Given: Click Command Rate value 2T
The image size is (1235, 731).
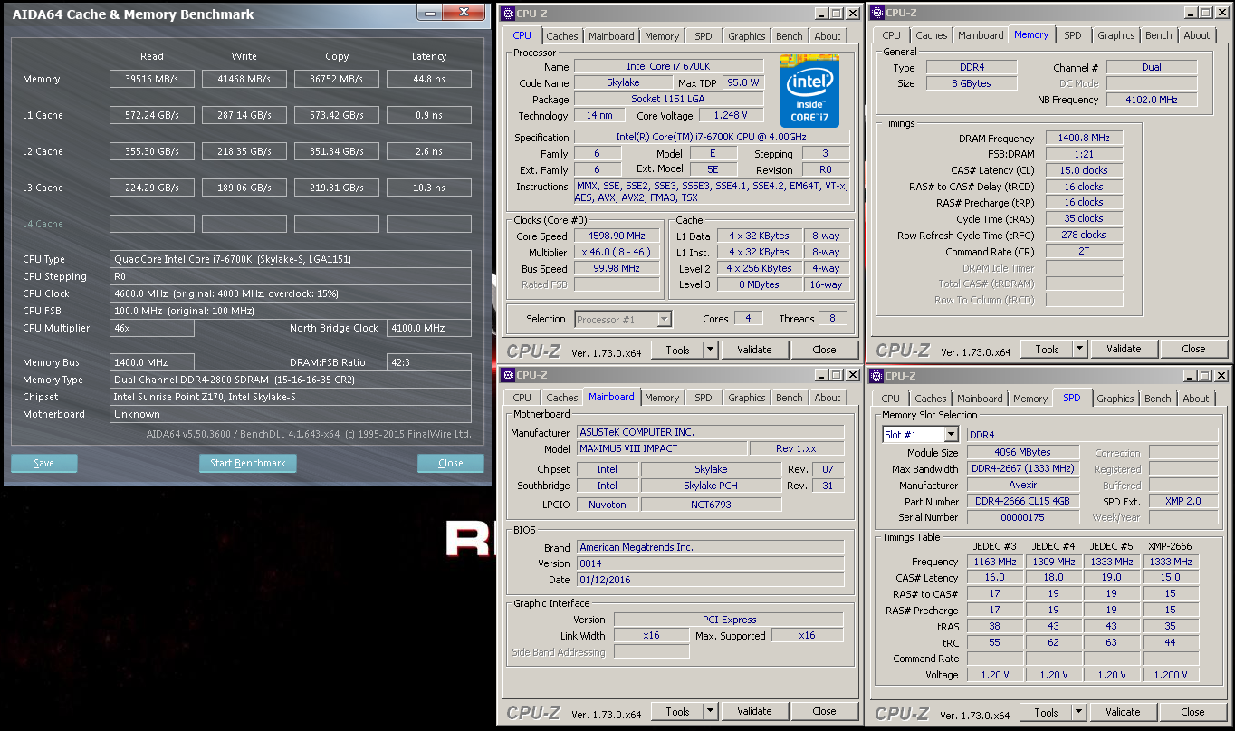Looking at the screenshot, I should click(x=1084, y=252).
